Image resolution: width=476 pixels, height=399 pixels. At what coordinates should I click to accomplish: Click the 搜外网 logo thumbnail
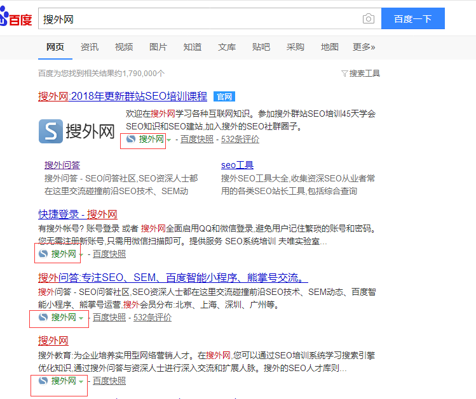click(77, 131)
